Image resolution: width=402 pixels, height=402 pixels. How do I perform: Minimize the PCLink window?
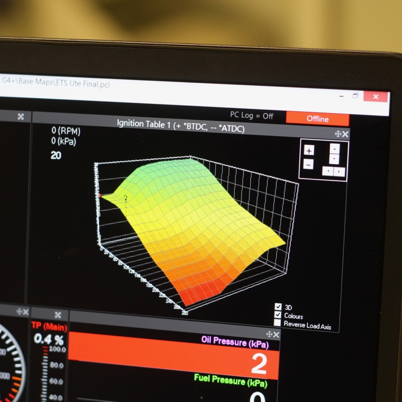[341, 96]
